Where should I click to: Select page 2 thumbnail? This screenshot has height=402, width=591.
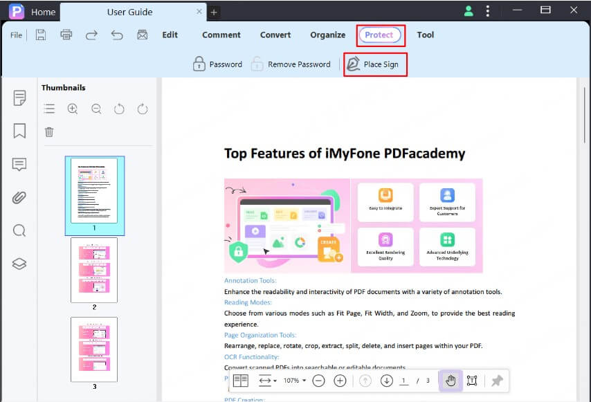tap(94, 270)
